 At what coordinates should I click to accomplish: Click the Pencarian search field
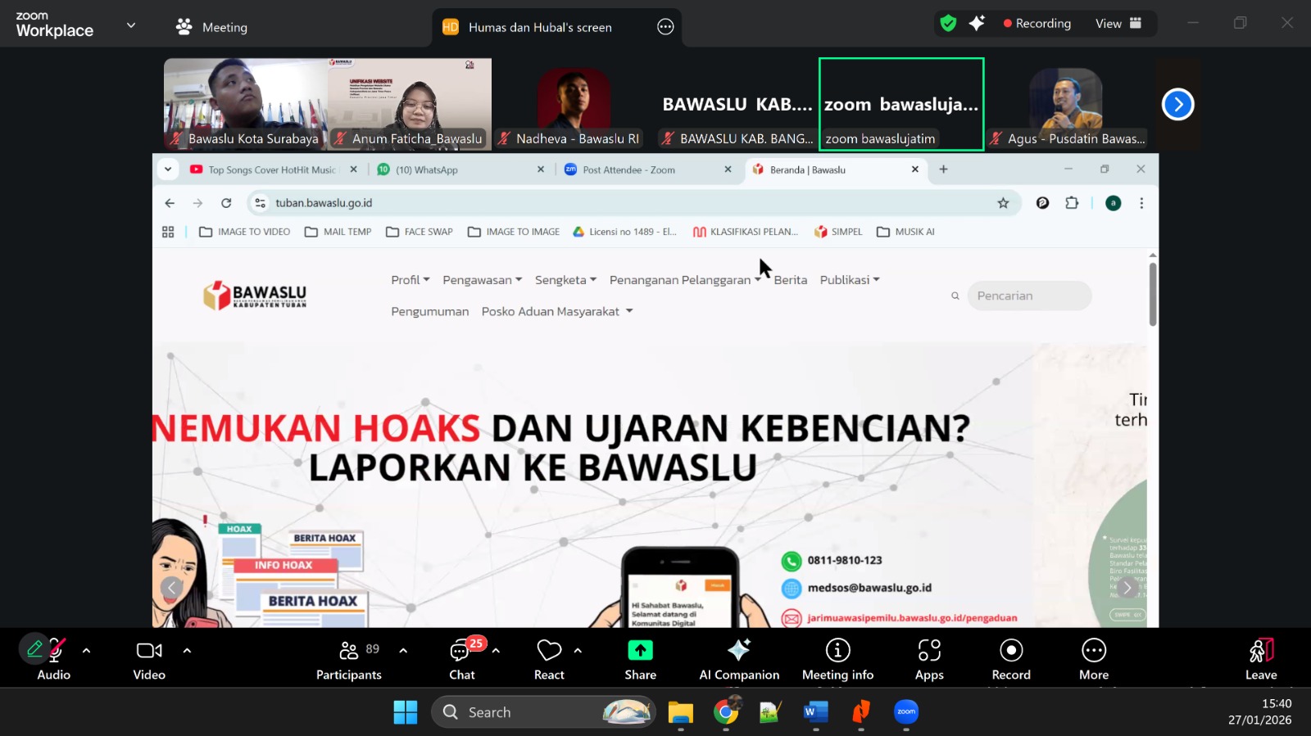(1029, 296)
